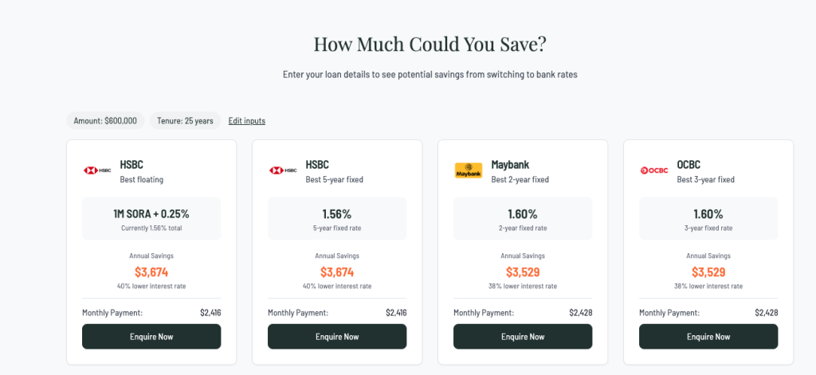The width and height of the screenshot is (816, 375).
Task: Select the Amount: $600,000 chip
Action: (105, 121)
